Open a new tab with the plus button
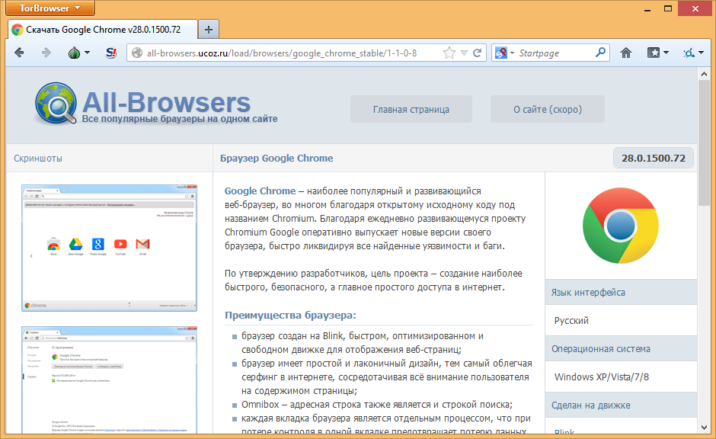This screenshot has width=716, height=439. pyautogui.click(x=208, y=30)
